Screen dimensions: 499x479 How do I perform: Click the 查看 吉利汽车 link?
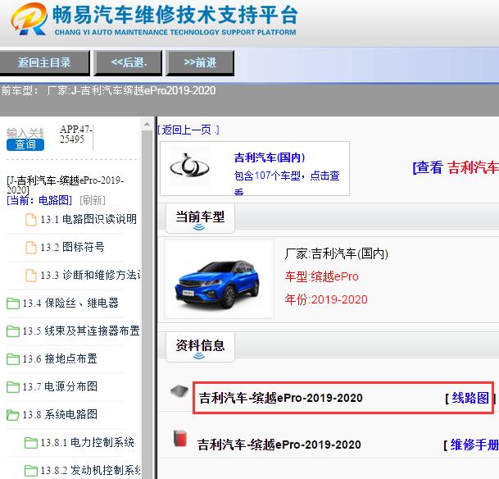tap(456, 167)
